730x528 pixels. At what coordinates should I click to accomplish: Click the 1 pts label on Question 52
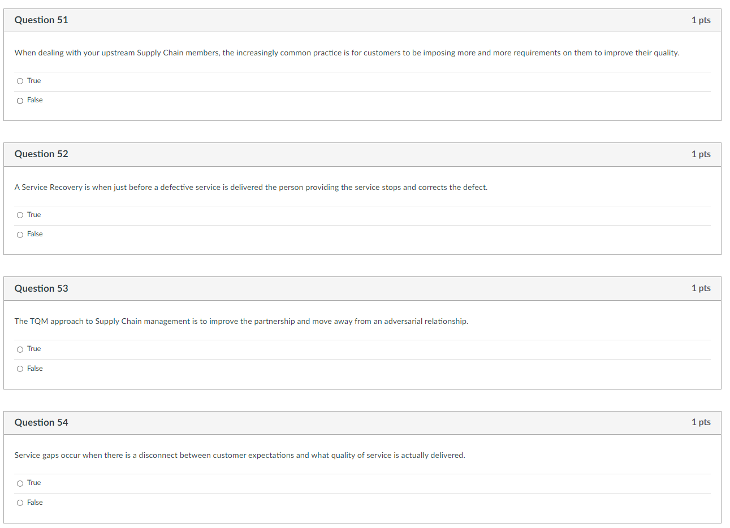coord(701,154)
